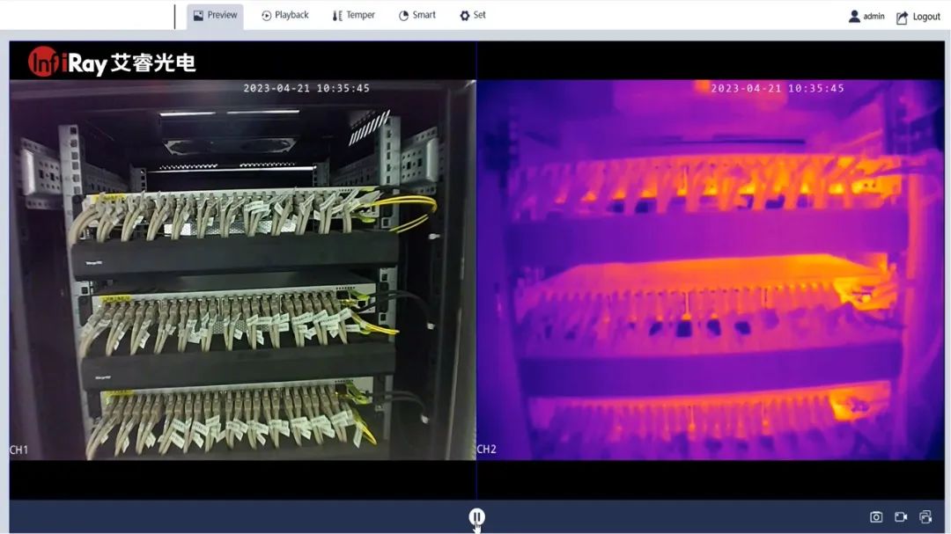This screenshot has width=951, height=534.
Task: Open the Set tab
Action: pyautogui.click(x=473, y=15)
